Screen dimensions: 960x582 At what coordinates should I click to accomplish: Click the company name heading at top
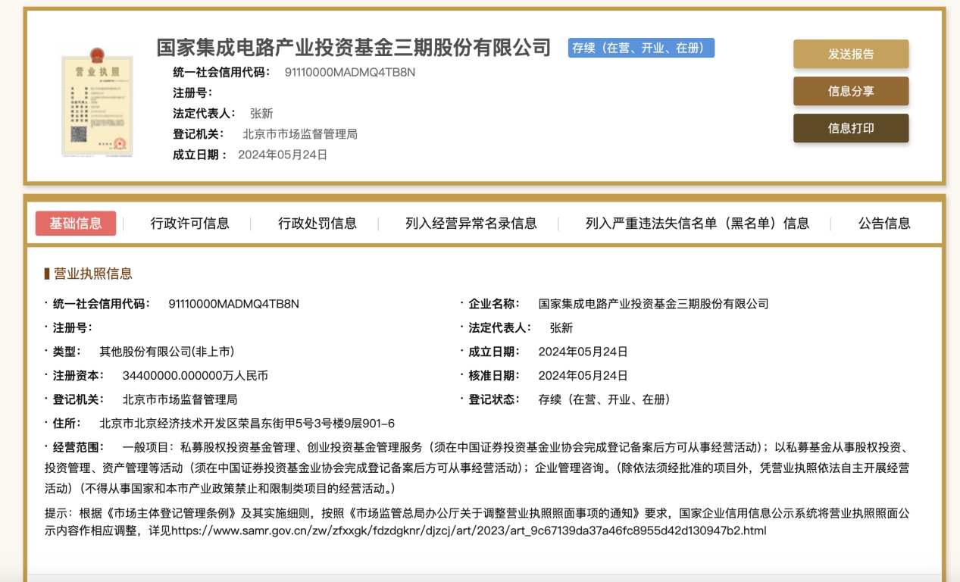[353, 48]
